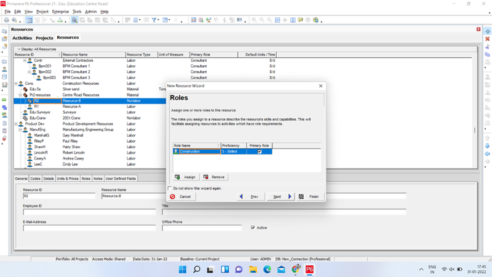Click the Zoom In magnifier icon
Viewport: 492px width, 277px height.
[x=254, y=20]
